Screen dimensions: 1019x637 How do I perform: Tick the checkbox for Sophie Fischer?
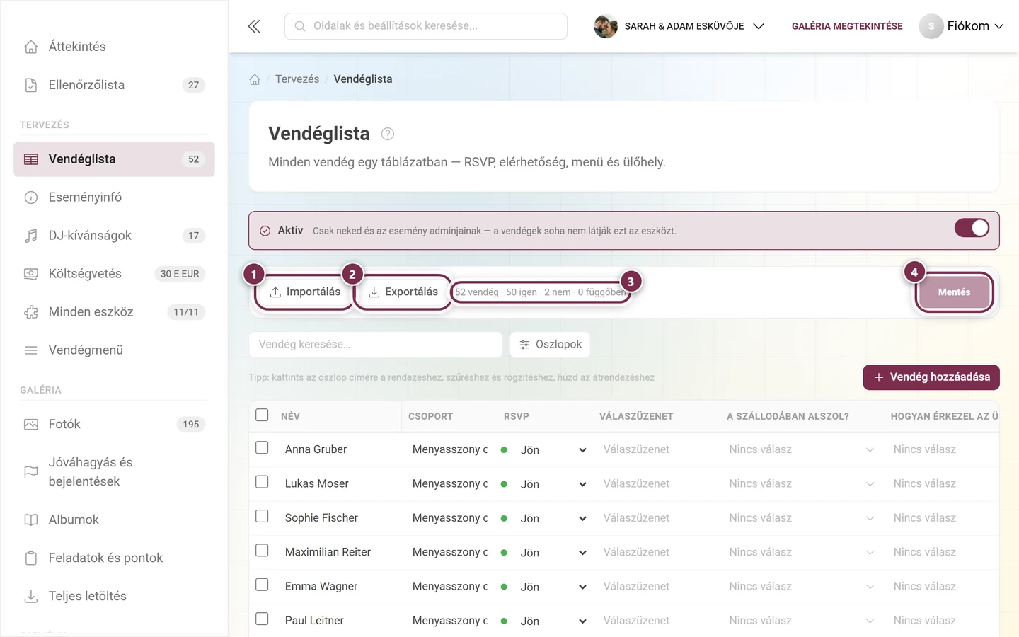click(x=262, y=516)
